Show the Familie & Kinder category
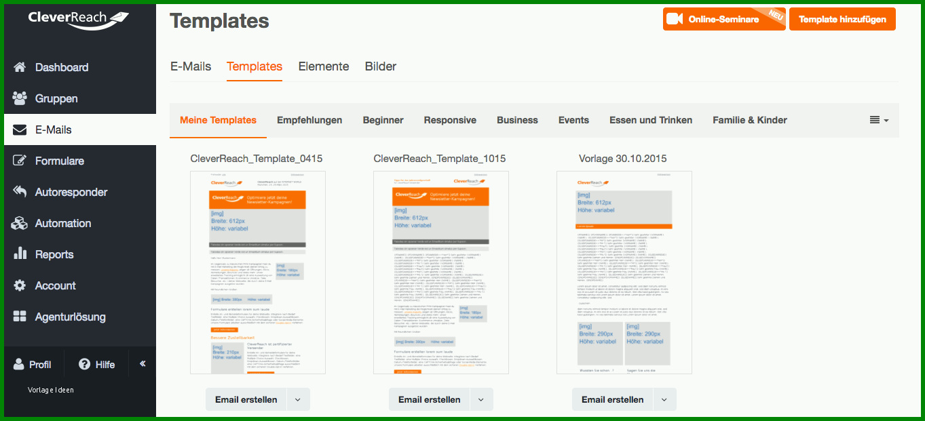Viewport: 925px width, 421px height. pos(750,120)
